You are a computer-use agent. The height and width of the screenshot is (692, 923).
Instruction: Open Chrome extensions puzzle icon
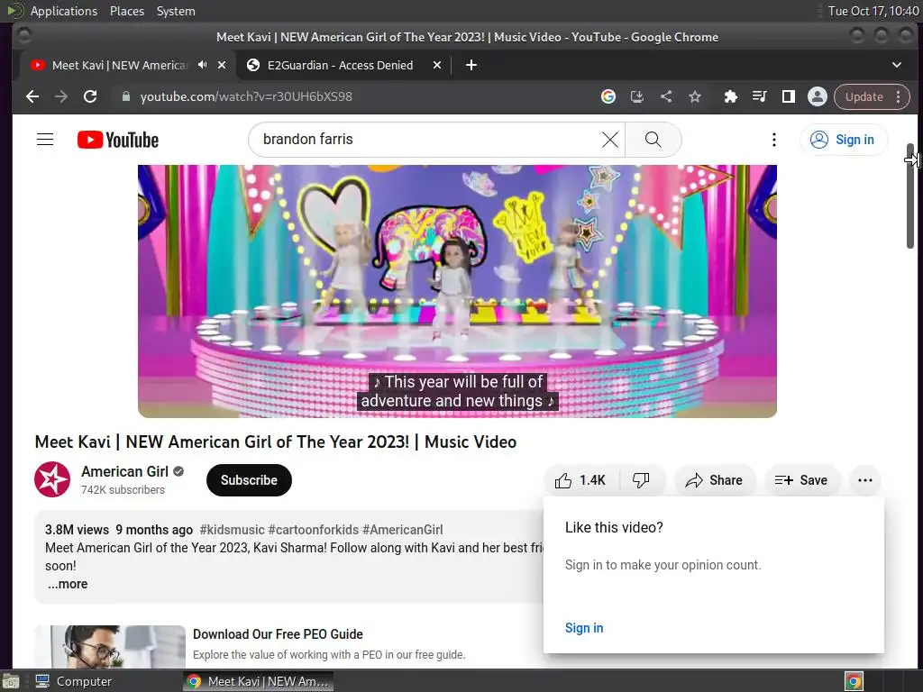tap(730, 96)
